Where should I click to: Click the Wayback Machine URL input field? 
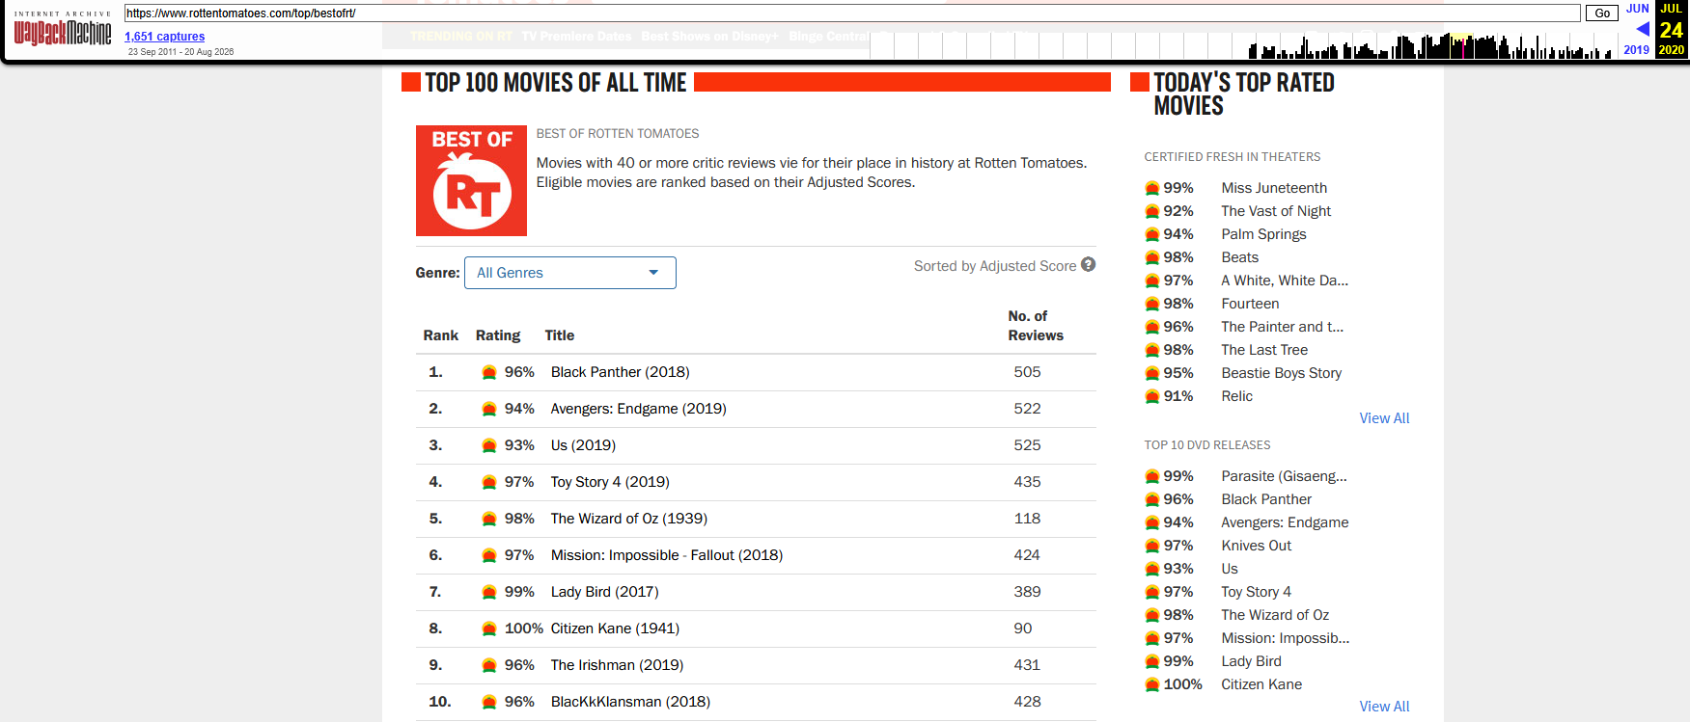(852, 13)
